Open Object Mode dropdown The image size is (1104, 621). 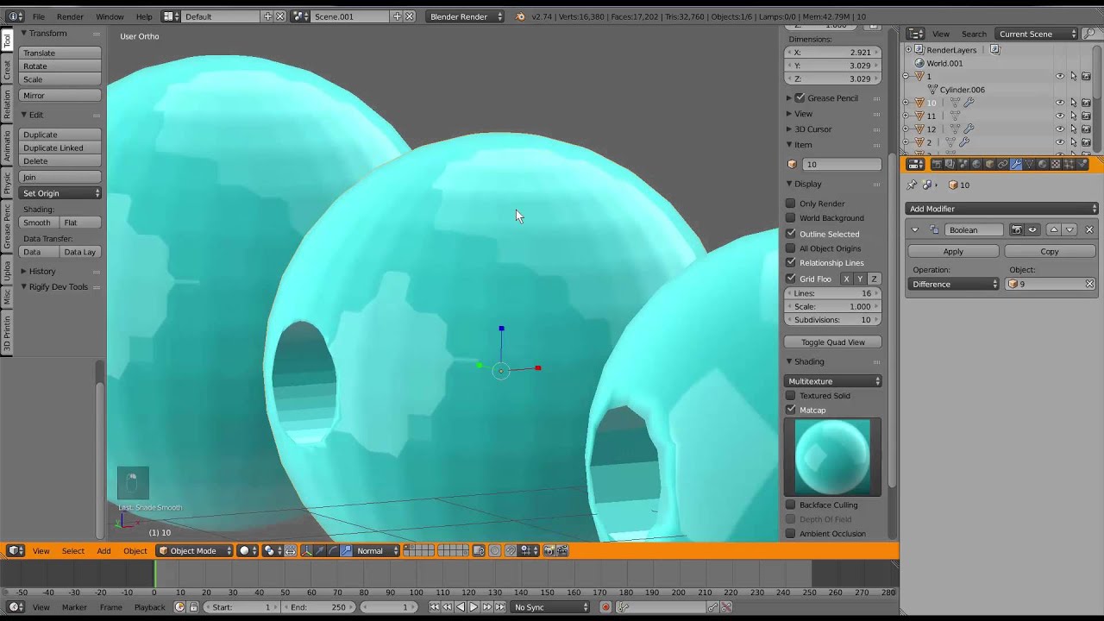click(195, 550)
